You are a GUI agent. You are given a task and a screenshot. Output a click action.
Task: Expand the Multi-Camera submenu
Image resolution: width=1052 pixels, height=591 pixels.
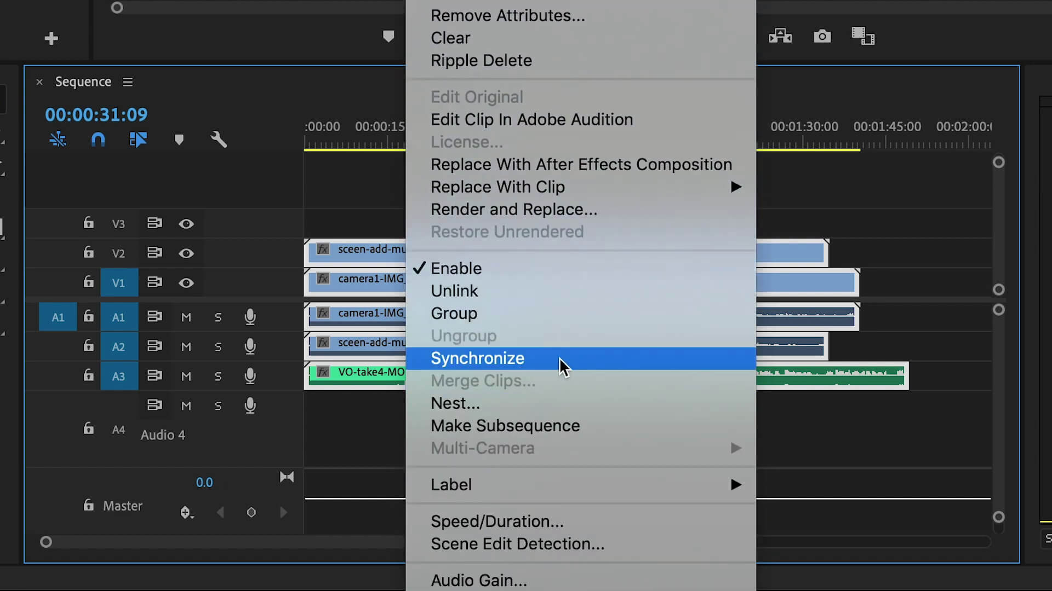point(736,448)
